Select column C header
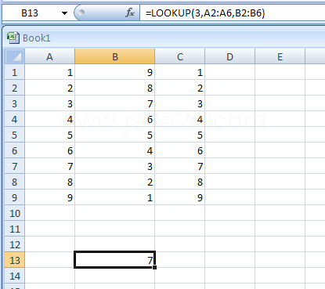Screen dimensions: 325x289 click(x=180, y=56)
